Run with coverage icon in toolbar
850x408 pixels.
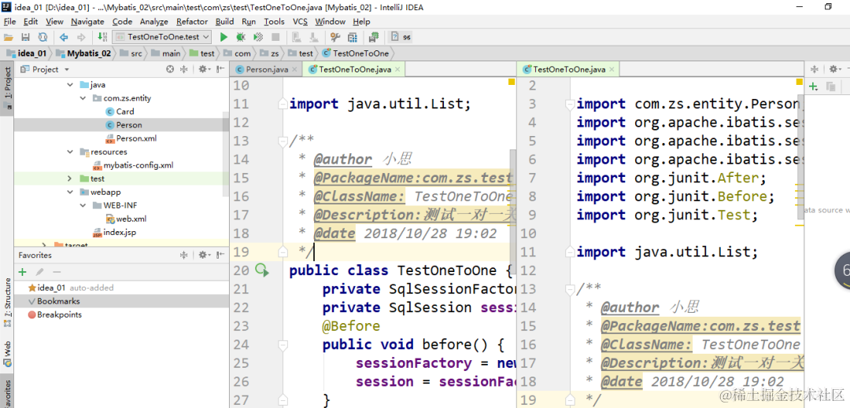click(259, 37)
